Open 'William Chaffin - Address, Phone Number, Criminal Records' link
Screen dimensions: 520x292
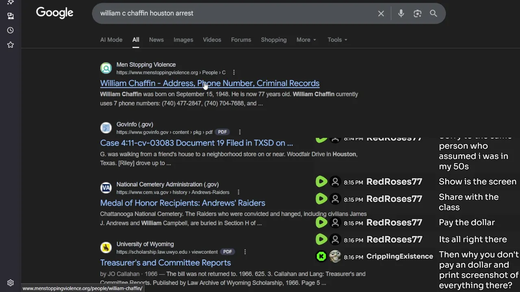[210, 83]
